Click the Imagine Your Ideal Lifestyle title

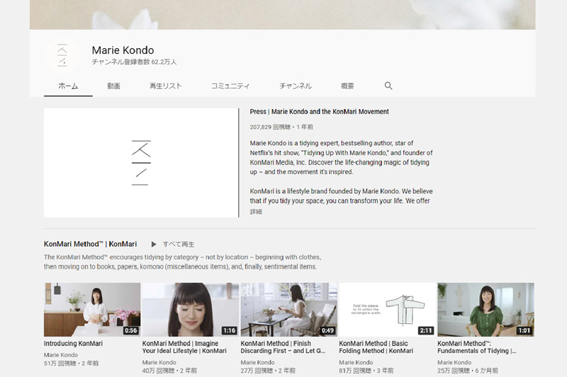pyautogui.click(x=184, y=347)
